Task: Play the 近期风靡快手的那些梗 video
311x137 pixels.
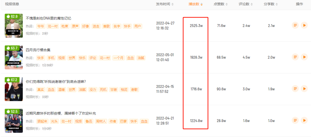Action: pyautogui.click(x=304, y=120)
